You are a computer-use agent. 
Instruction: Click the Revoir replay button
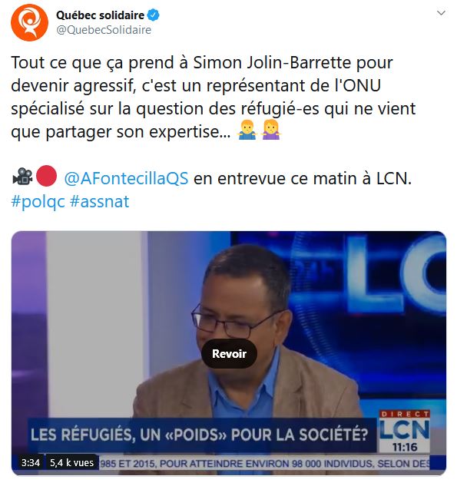click(229, 354)
